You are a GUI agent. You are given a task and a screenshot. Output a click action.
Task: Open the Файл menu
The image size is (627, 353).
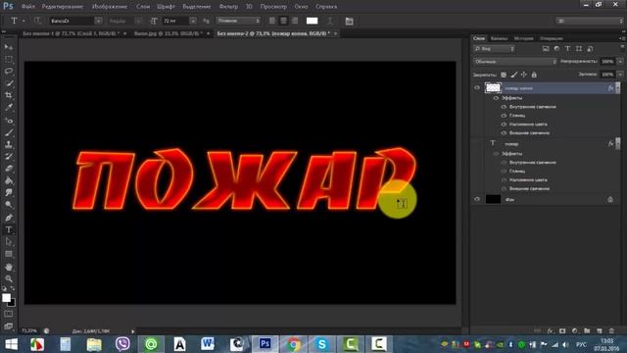pyautogui.click(x=28, y=7)
